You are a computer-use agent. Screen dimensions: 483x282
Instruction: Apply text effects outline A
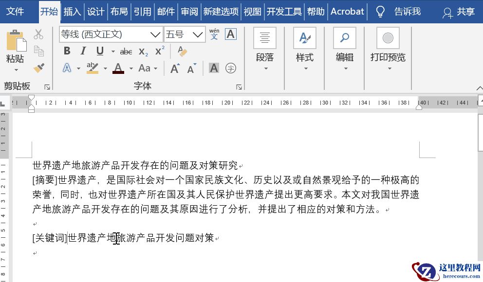click(67, 68)
